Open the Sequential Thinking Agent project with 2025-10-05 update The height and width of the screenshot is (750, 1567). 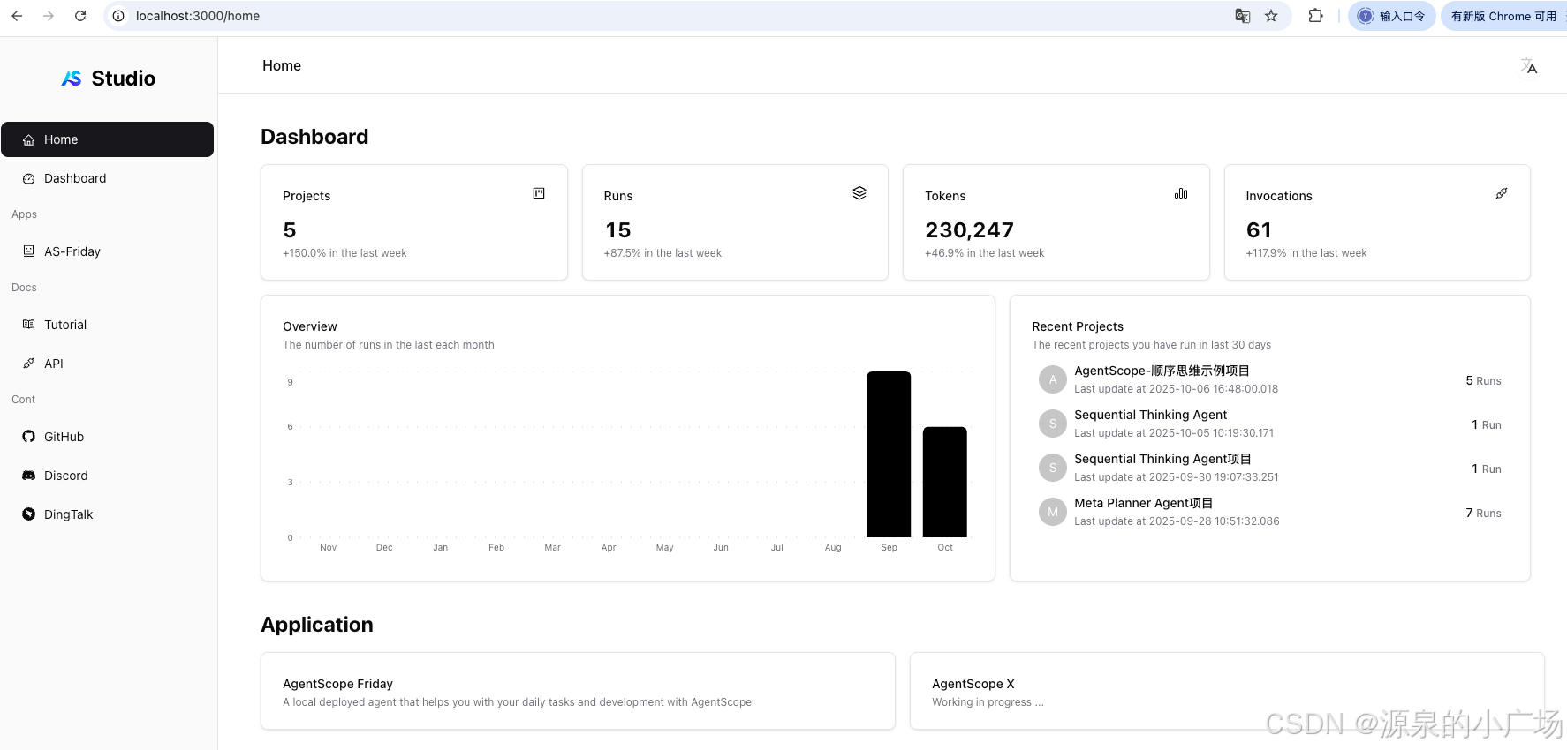pos(1270,424)
